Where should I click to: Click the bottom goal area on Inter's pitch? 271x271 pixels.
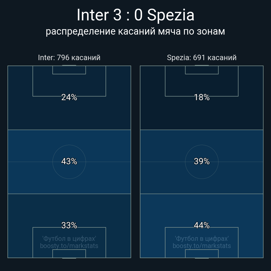coord(69,253)
